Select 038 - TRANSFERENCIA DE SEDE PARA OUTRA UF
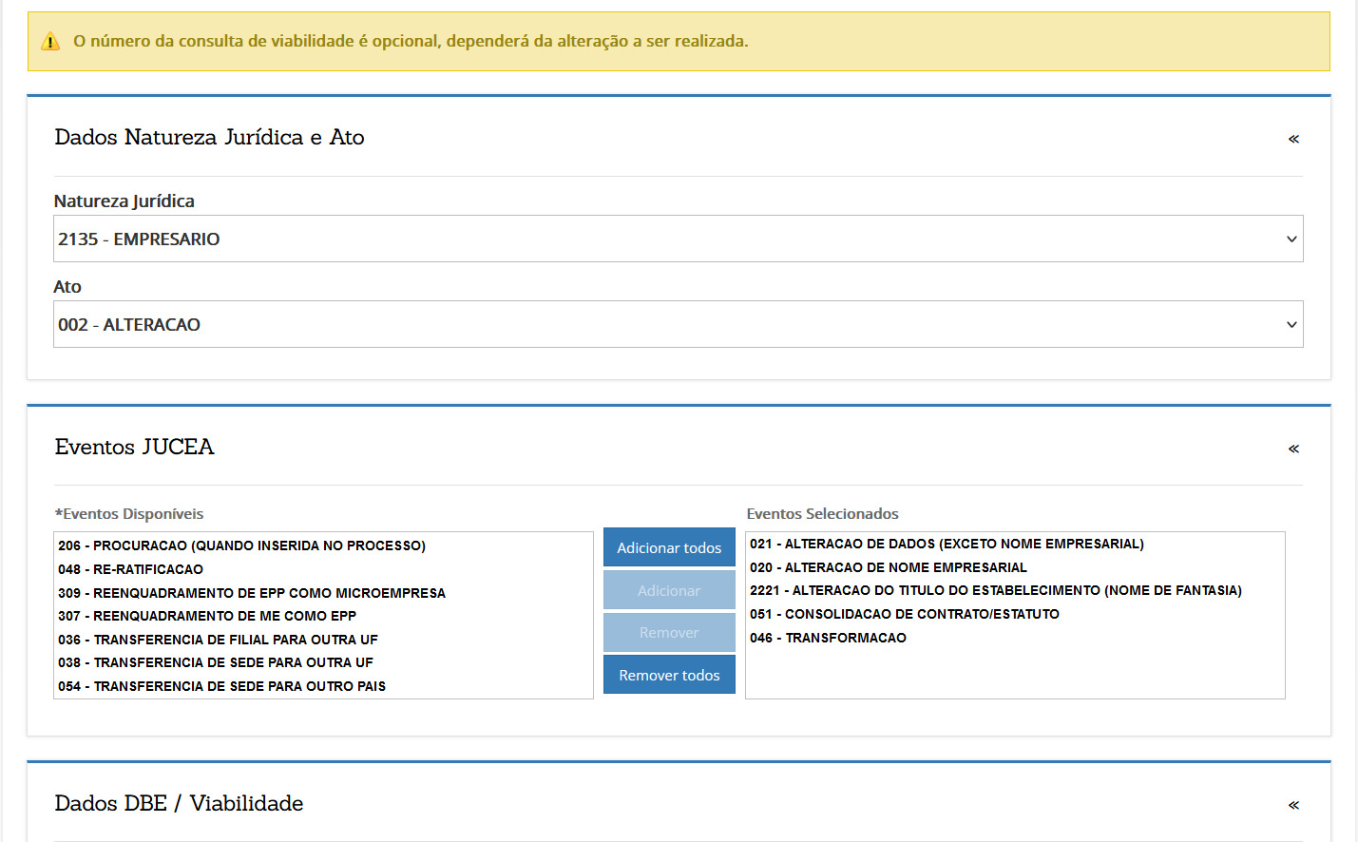The image size is (1358, 842). 323,662
